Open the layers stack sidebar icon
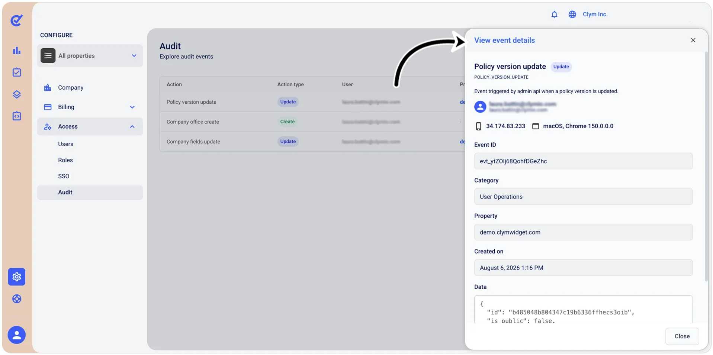 click(17, 94)
